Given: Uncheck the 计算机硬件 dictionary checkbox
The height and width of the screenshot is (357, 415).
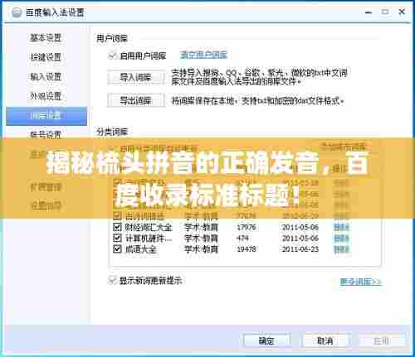Looking at the screenshot, I should click(117, 238).
